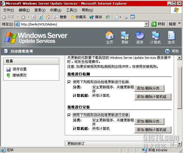Image resolution: width=183 pixels, height=153 pixels.
Task: Click the Windows flag logo throbber
Action: pyautogui.click(x=176, y=10)
